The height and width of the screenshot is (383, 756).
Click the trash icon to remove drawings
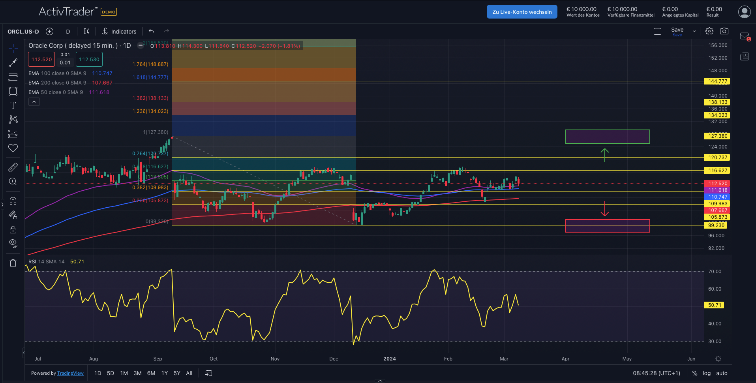point(13,263)
